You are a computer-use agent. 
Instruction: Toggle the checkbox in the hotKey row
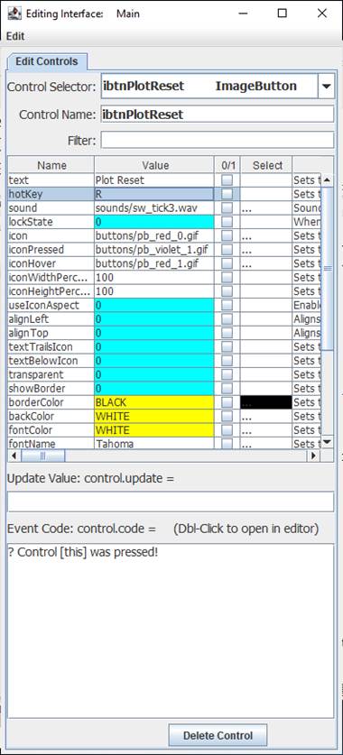(227, 194)
